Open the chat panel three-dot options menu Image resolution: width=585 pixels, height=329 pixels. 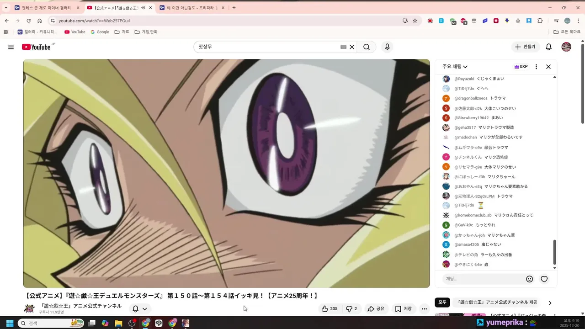(x=536, y=67)
